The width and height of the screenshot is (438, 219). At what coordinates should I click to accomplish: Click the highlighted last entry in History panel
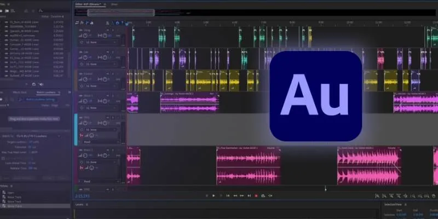[x=35, y=206]
